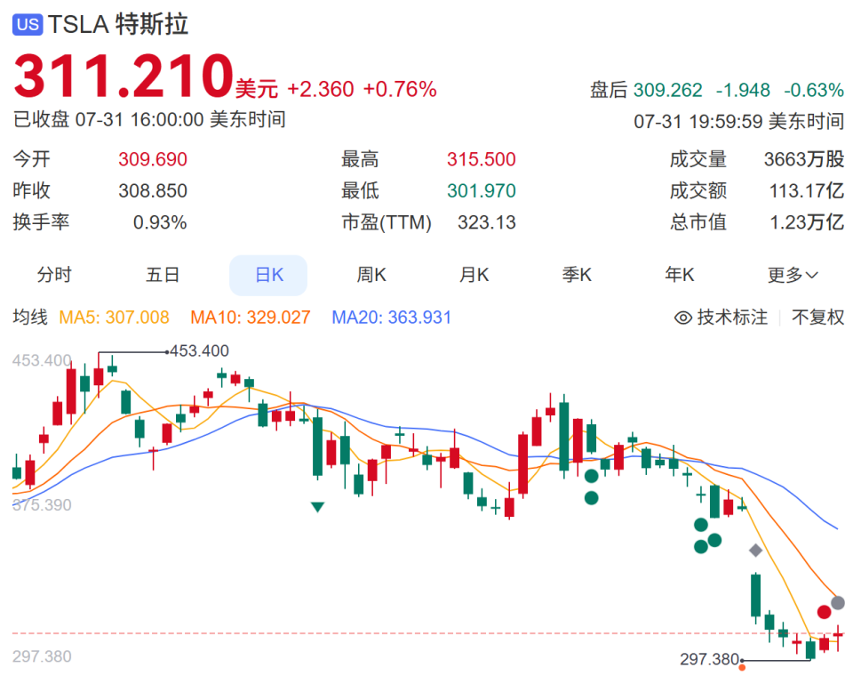Click the 成交量 value 3663万股
The width and height of the screenshot is (853, 684).
click(804, 159)
